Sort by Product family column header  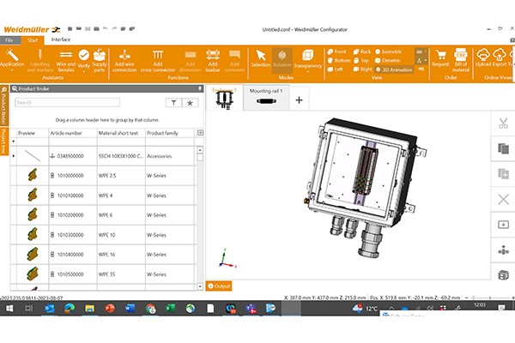pos(170,133)
